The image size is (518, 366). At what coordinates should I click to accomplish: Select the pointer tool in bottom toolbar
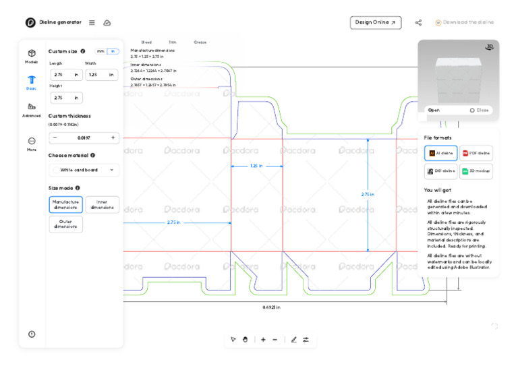(x=233, y=339)
